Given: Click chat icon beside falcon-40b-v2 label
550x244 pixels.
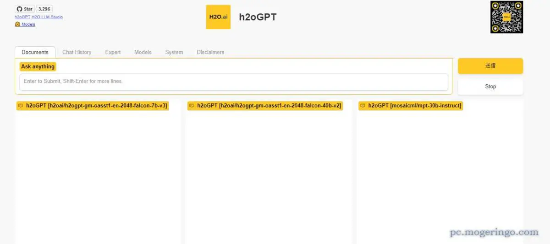Looking at the screenshot, I should pos(192,106).
